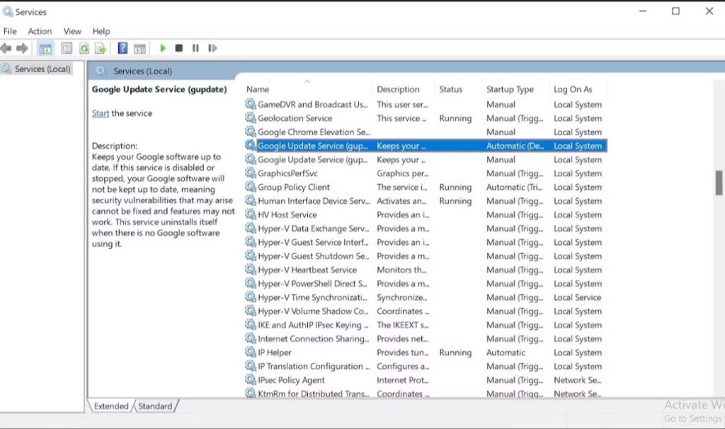Click the Export List toolbar icon

pyautogui.click(x=101, y=48)
